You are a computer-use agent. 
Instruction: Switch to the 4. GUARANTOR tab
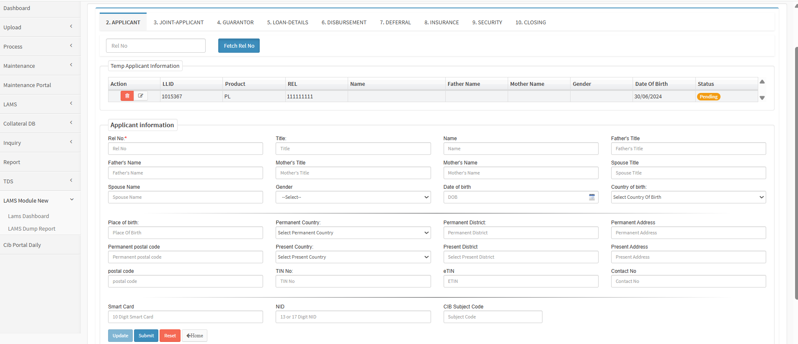[235, 23]
